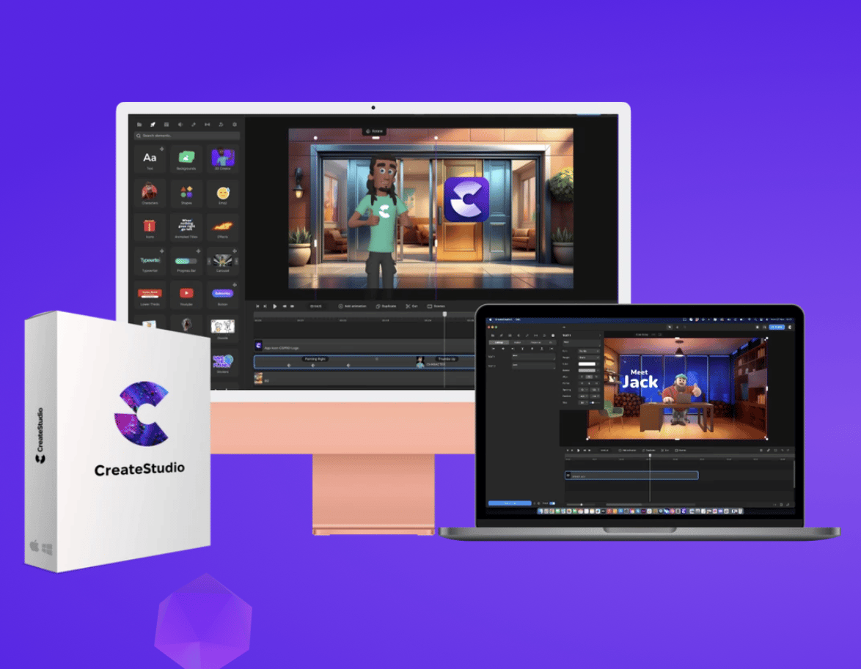Open the Icons element category

coord(150,228)
